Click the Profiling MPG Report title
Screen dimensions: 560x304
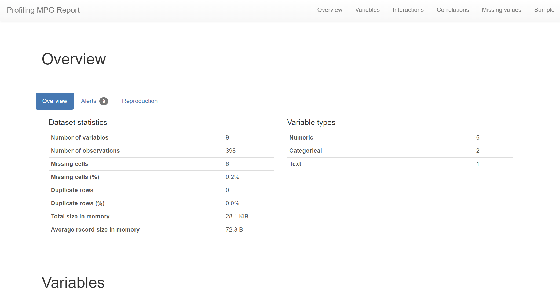point(43,10)
